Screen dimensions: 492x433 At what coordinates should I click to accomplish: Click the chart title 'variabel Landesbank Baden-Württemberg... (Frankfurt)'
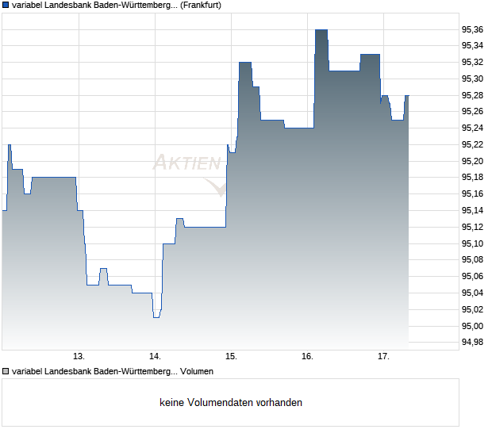[x=117, y=5]
